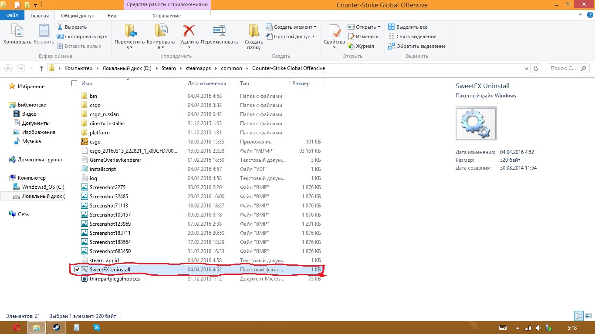
Task: Uncheck the SweetFX Uninstall file checkbox
Action: (77, 270)
